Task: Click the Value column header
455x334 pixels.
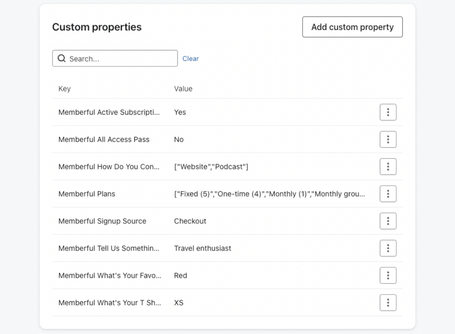Action: point(183,89)
